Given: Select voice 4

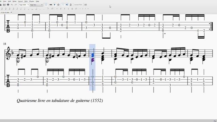Looking at the screenshot, I should pyautogui.click(x=88, y=9).
